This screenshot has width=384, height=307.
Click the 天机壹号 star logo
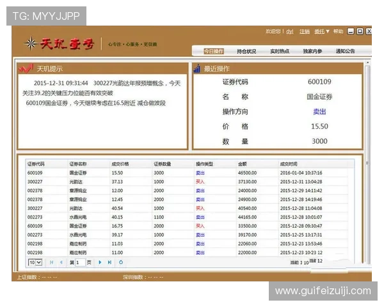click(x=31, y=43)
